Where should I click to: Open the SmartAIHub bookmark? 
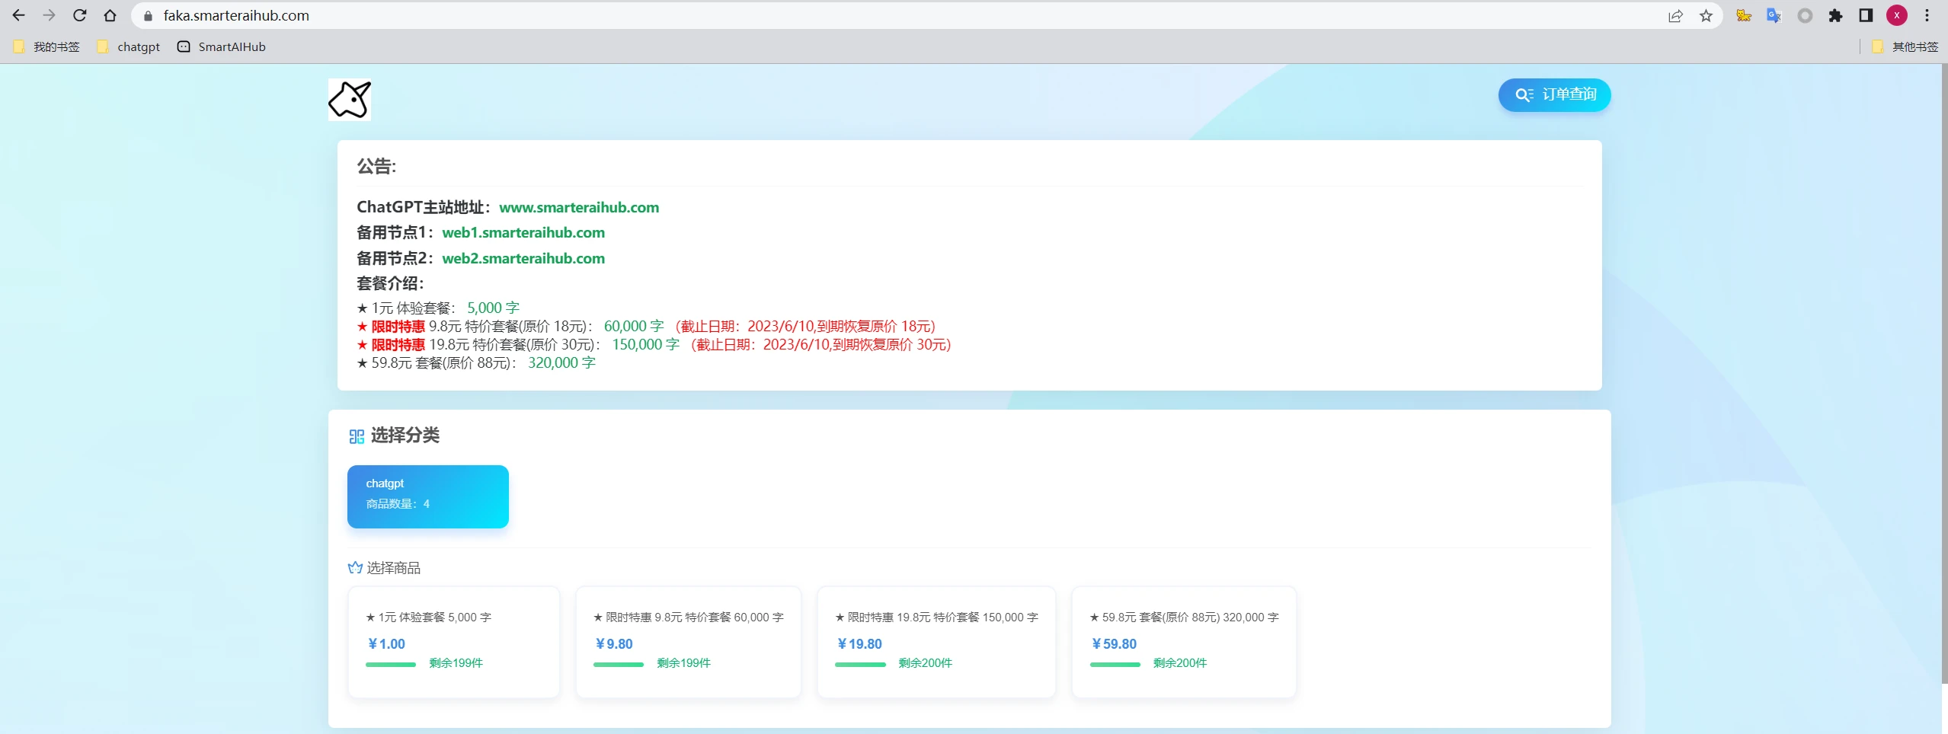[x=222, y=46]
